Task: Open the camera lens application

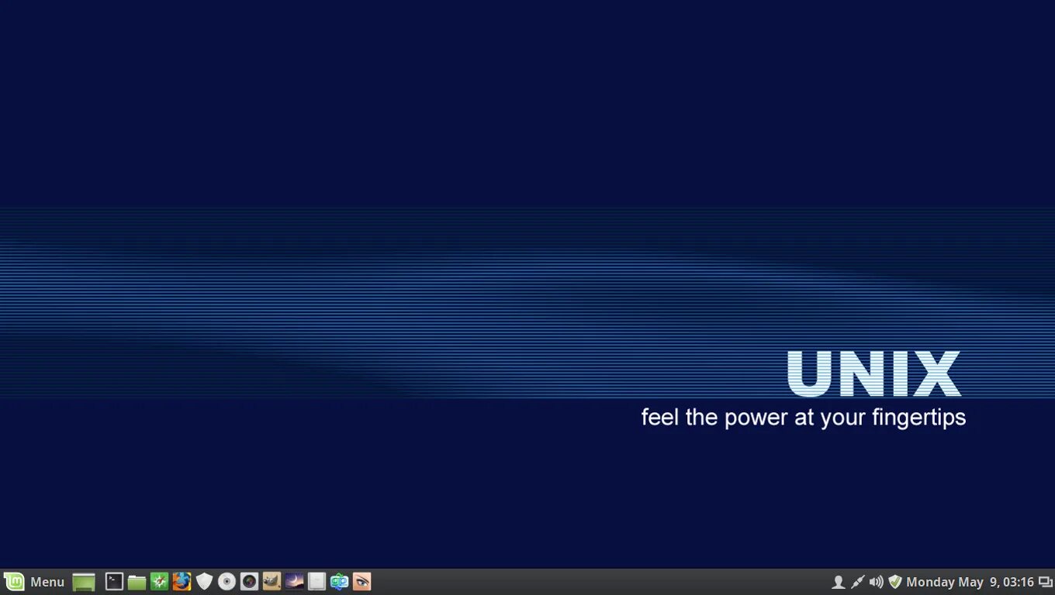Action: point(249,582)
